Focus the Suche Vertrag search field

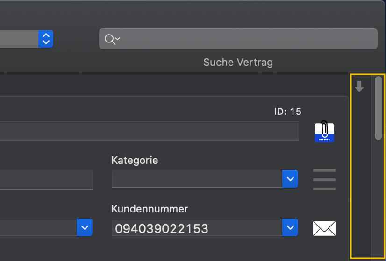(238, 39)
